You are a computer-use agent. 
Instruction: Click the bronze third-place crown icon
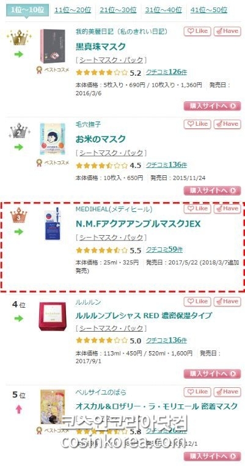pos(19,215)
